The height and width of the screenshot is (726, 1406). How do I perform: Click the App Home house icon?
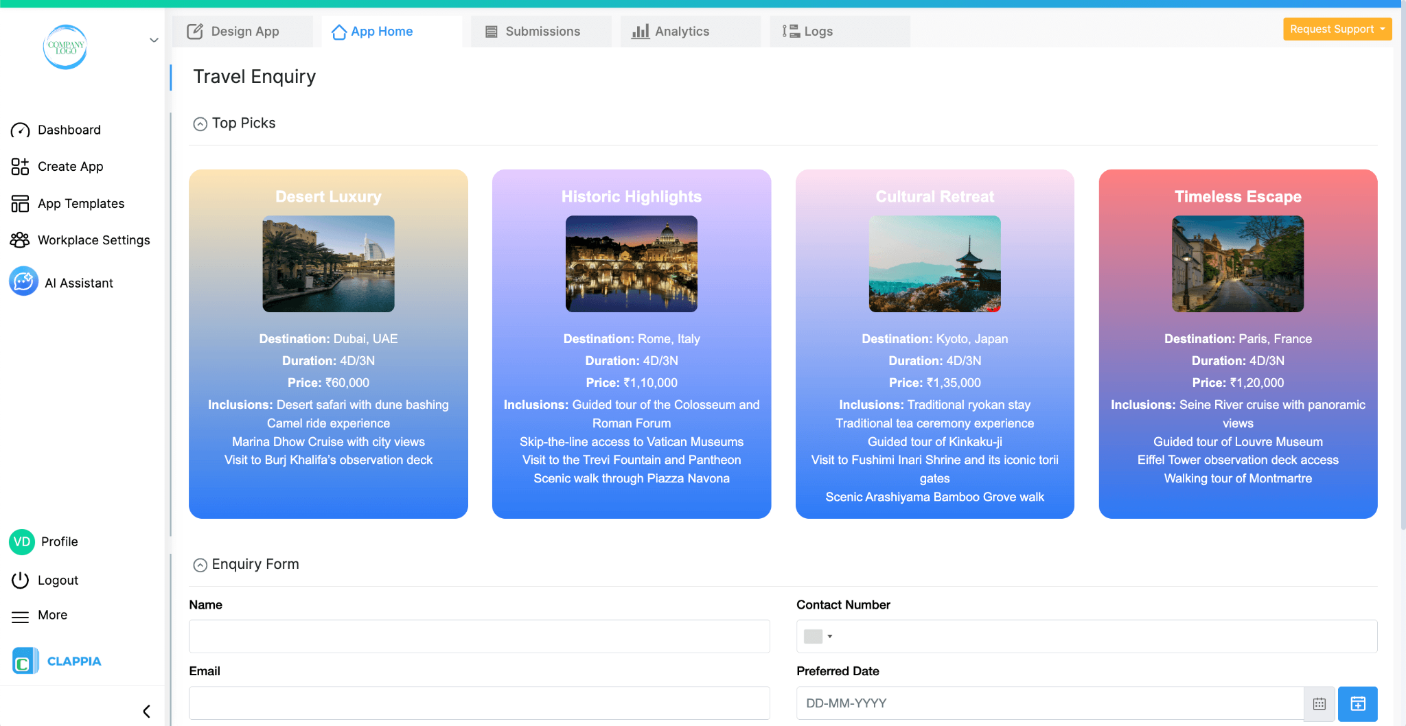click(x=339, y=32)
